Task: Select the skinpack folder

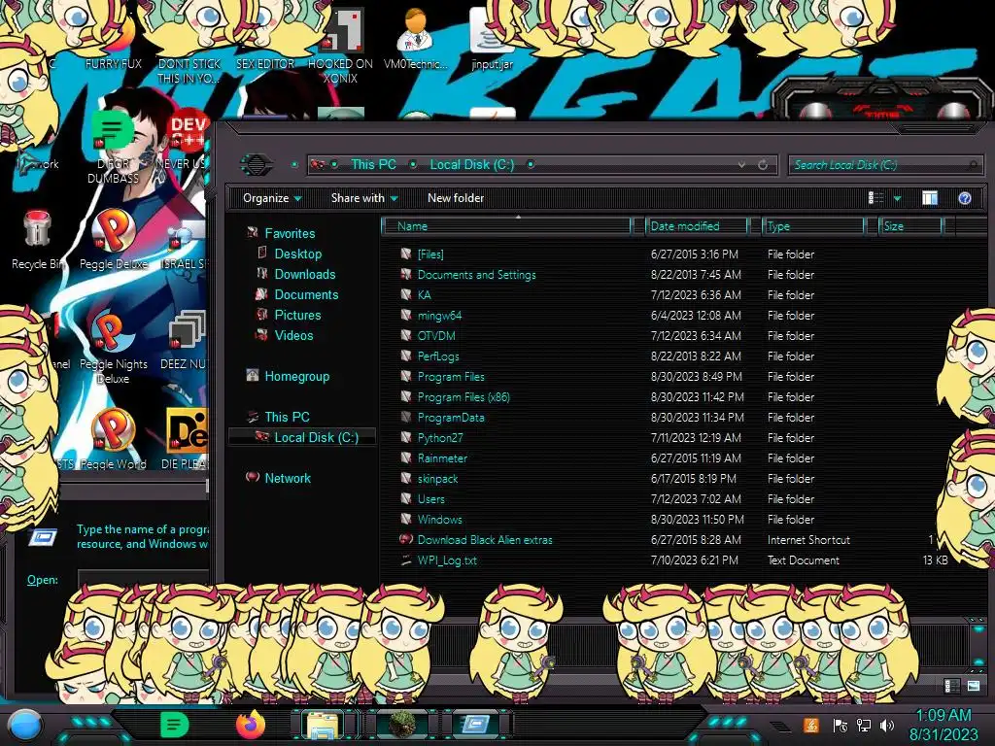Action: 437,478
